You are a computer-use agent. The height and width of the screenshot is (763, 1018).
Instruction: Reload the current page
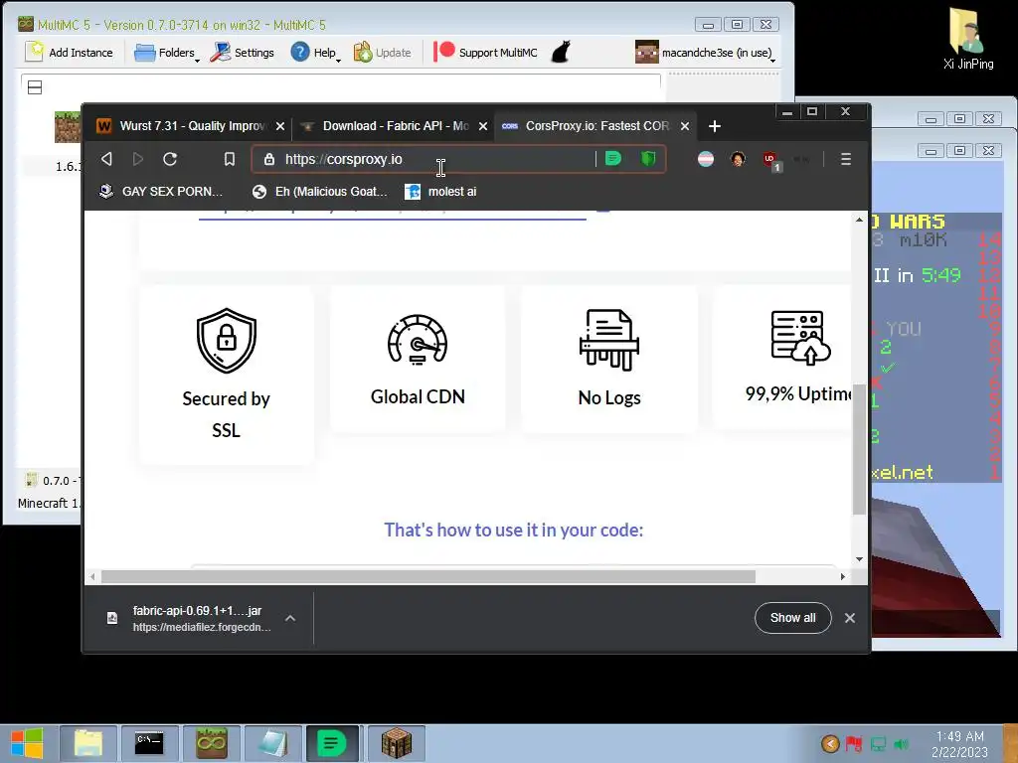pyautogui.click(x=170, y=159)
